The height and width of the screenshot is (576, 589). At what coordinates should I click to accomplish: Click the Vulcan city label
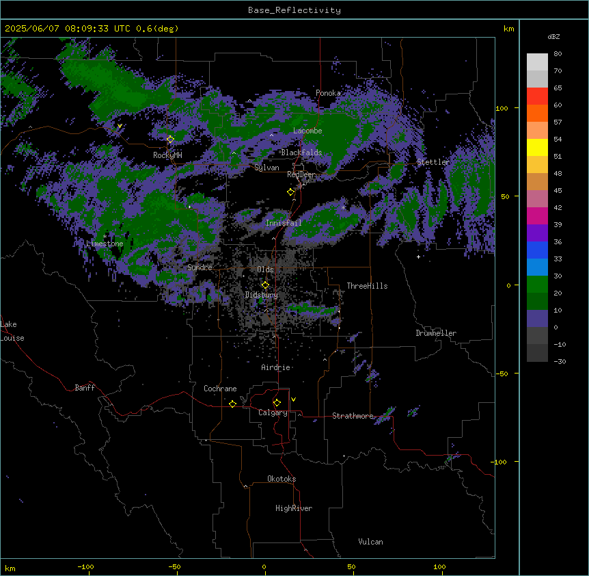(x=371, y=542)
